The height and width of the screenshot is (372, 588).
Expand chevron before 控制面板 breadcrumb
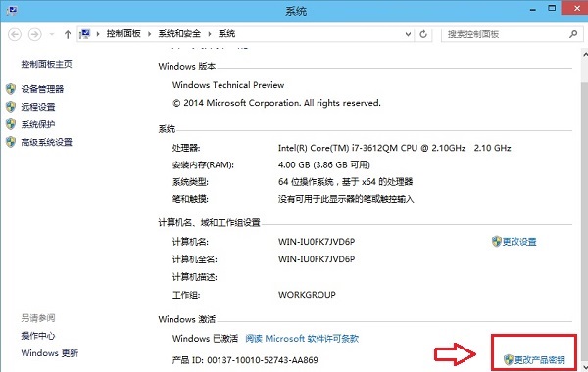pyautogui.click(x=98, y=34)
